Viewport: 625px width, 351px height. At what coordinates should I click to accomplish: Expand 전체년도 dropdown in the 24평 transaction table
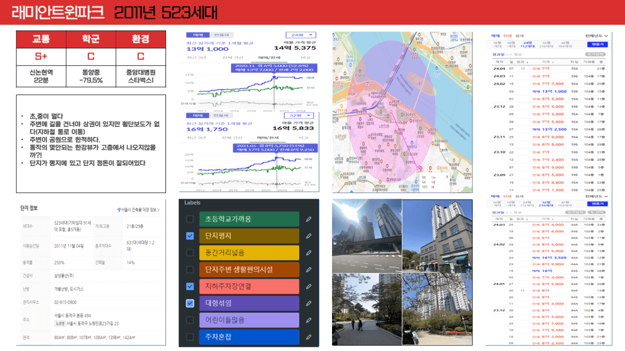click(x=596, y=35)
